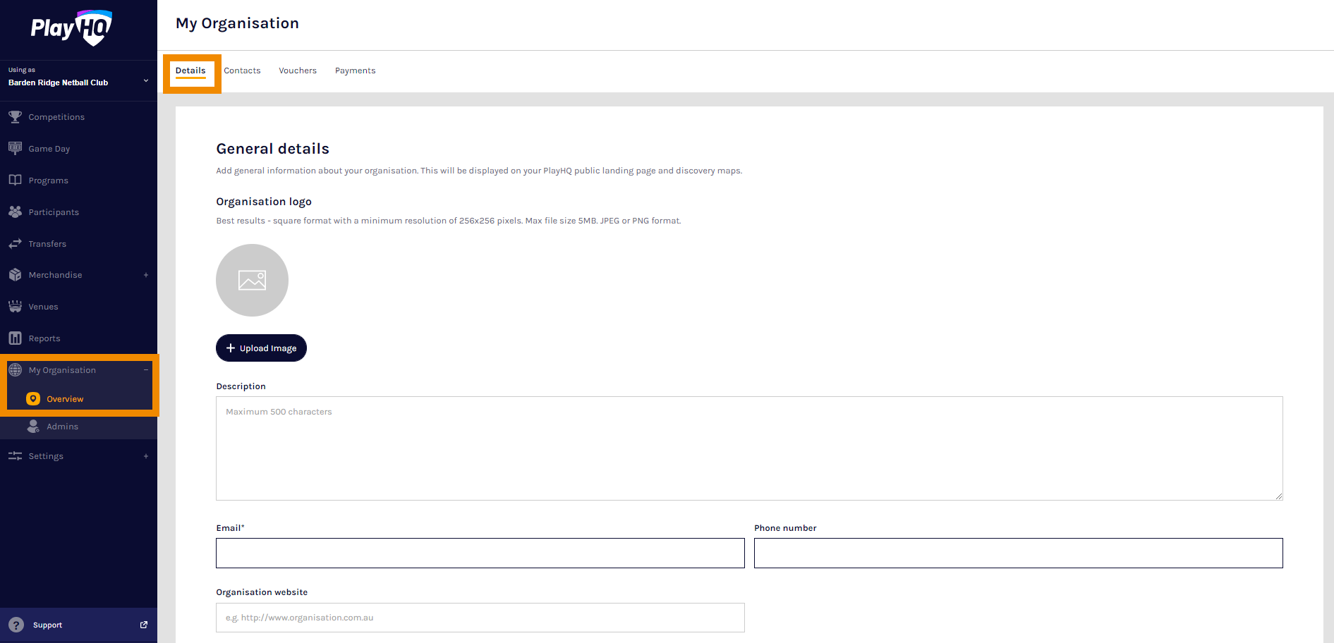Click the Barden Ridge Netball Club name
1334x643 pixels.
pos(58,82)
